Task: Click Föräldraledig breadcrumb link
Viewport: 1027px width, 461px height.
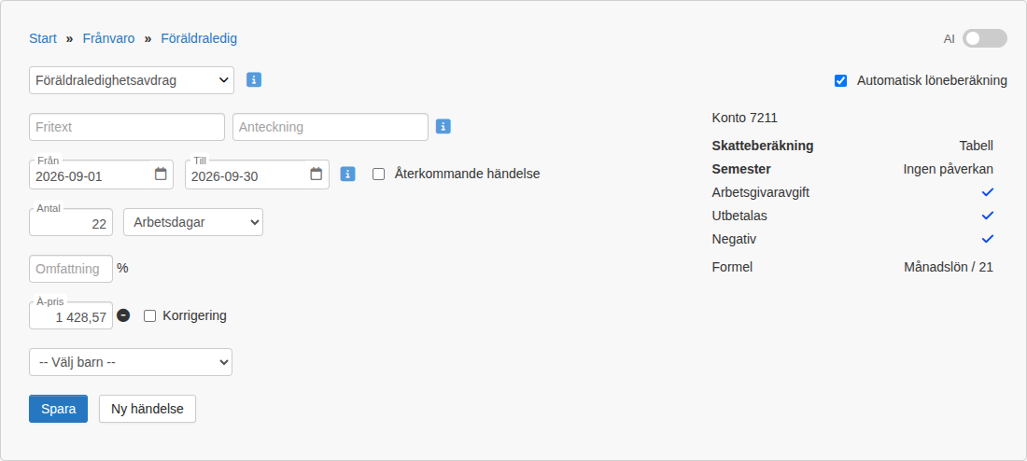Action: 199,38
